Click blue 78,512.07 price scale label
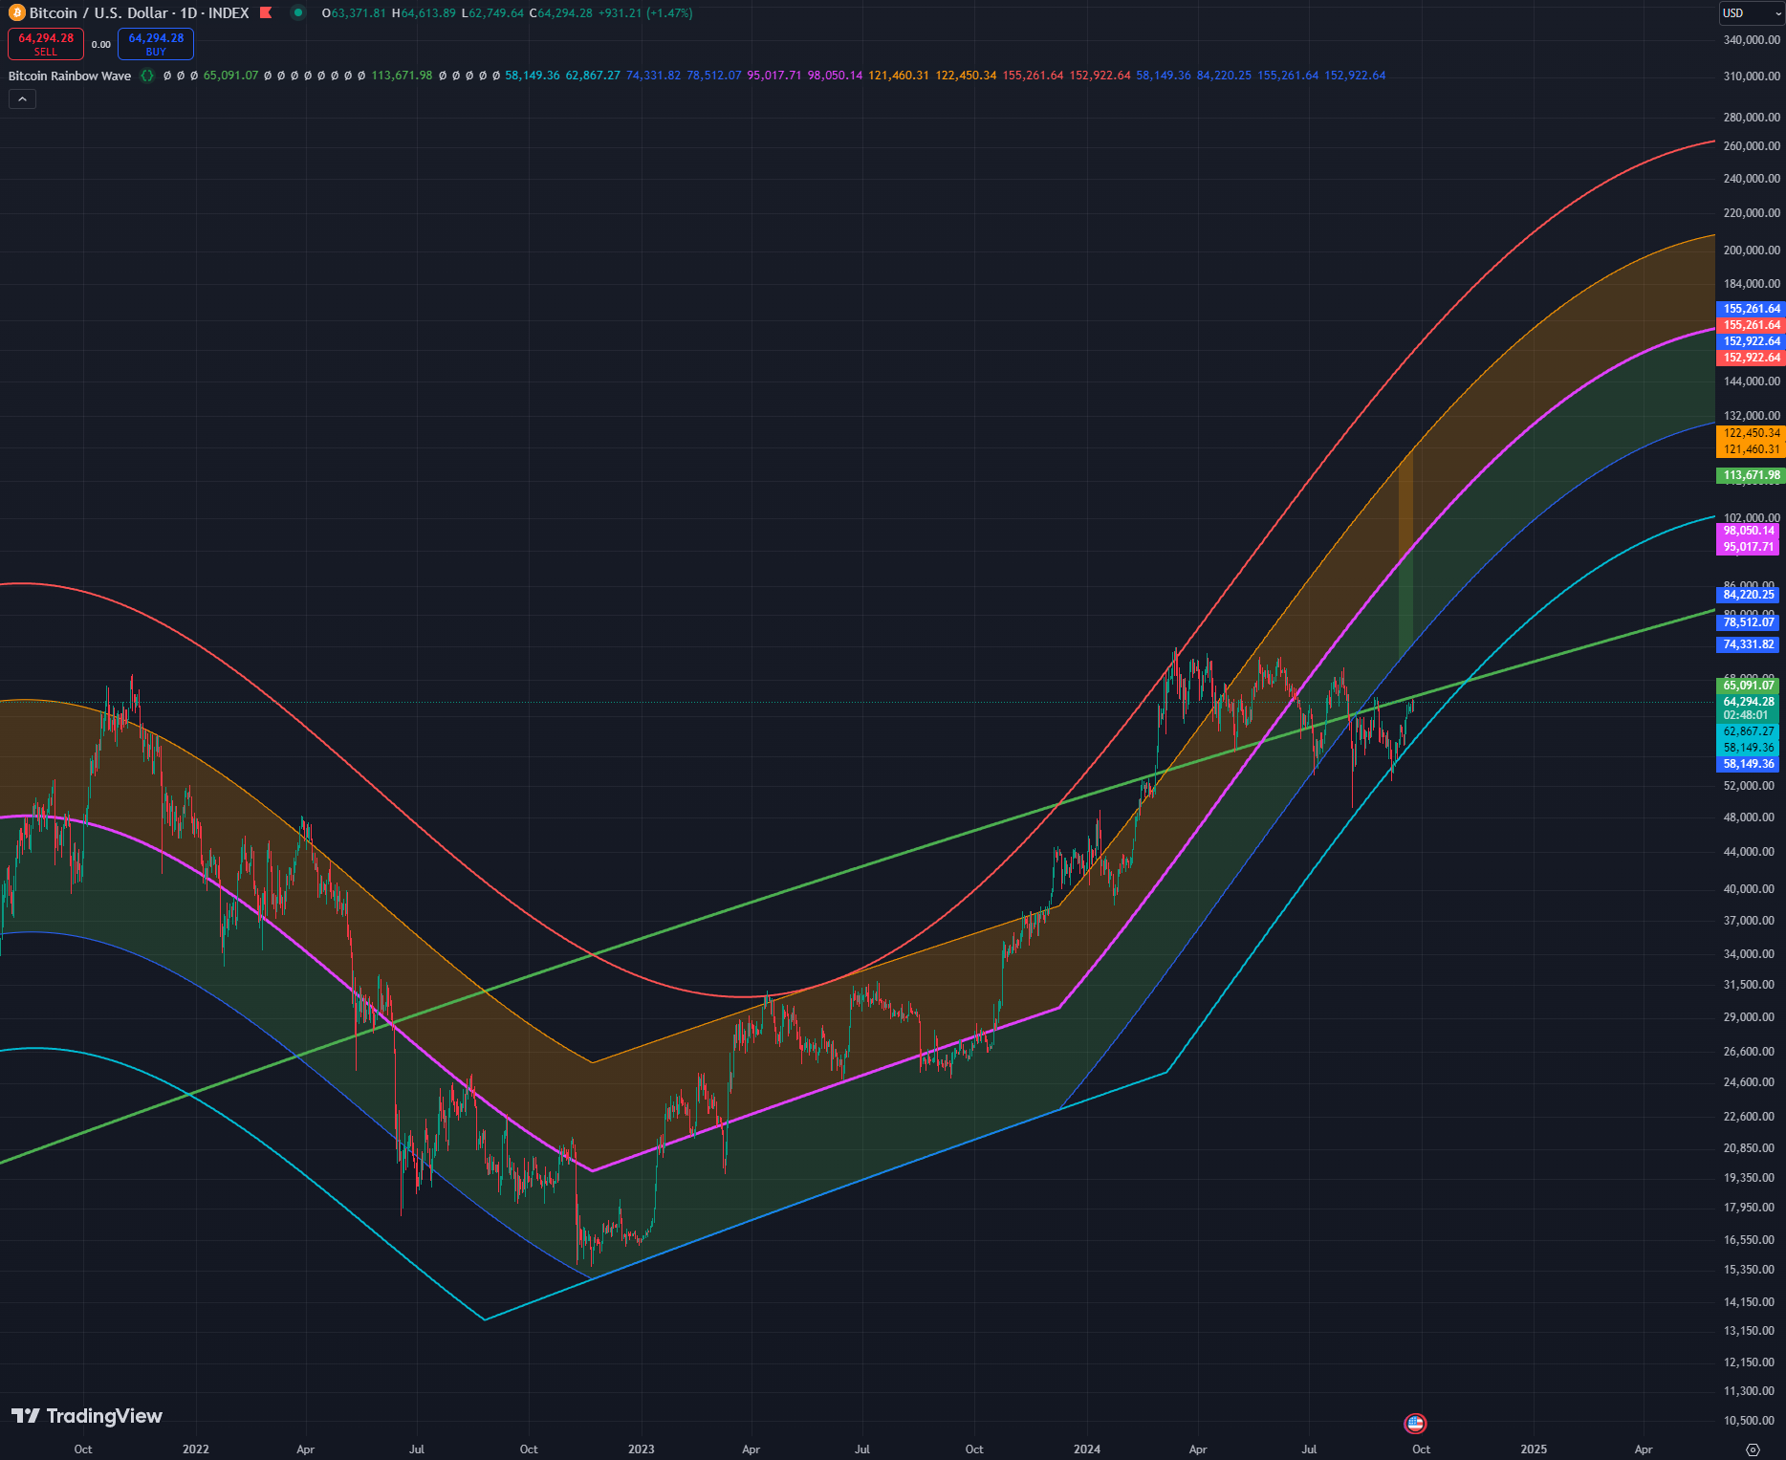Viewport: 1786px width, 1460px height. pos(1748,622)
